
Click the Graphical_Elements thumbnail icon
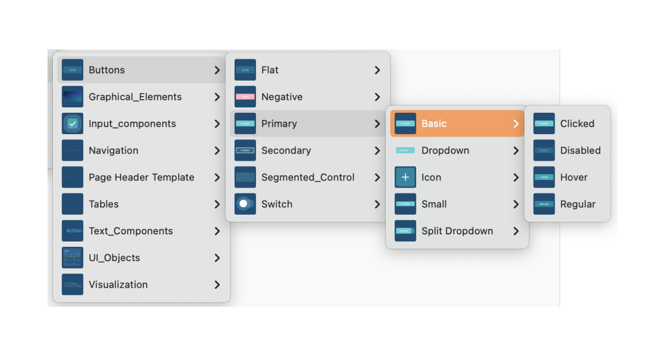coord(72,97)
